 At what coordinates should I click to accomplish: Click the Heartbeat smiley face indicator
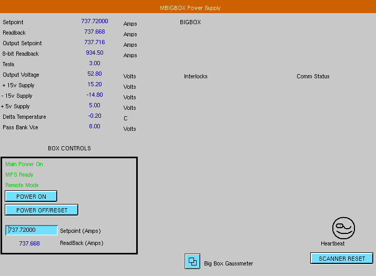point(343,228)
